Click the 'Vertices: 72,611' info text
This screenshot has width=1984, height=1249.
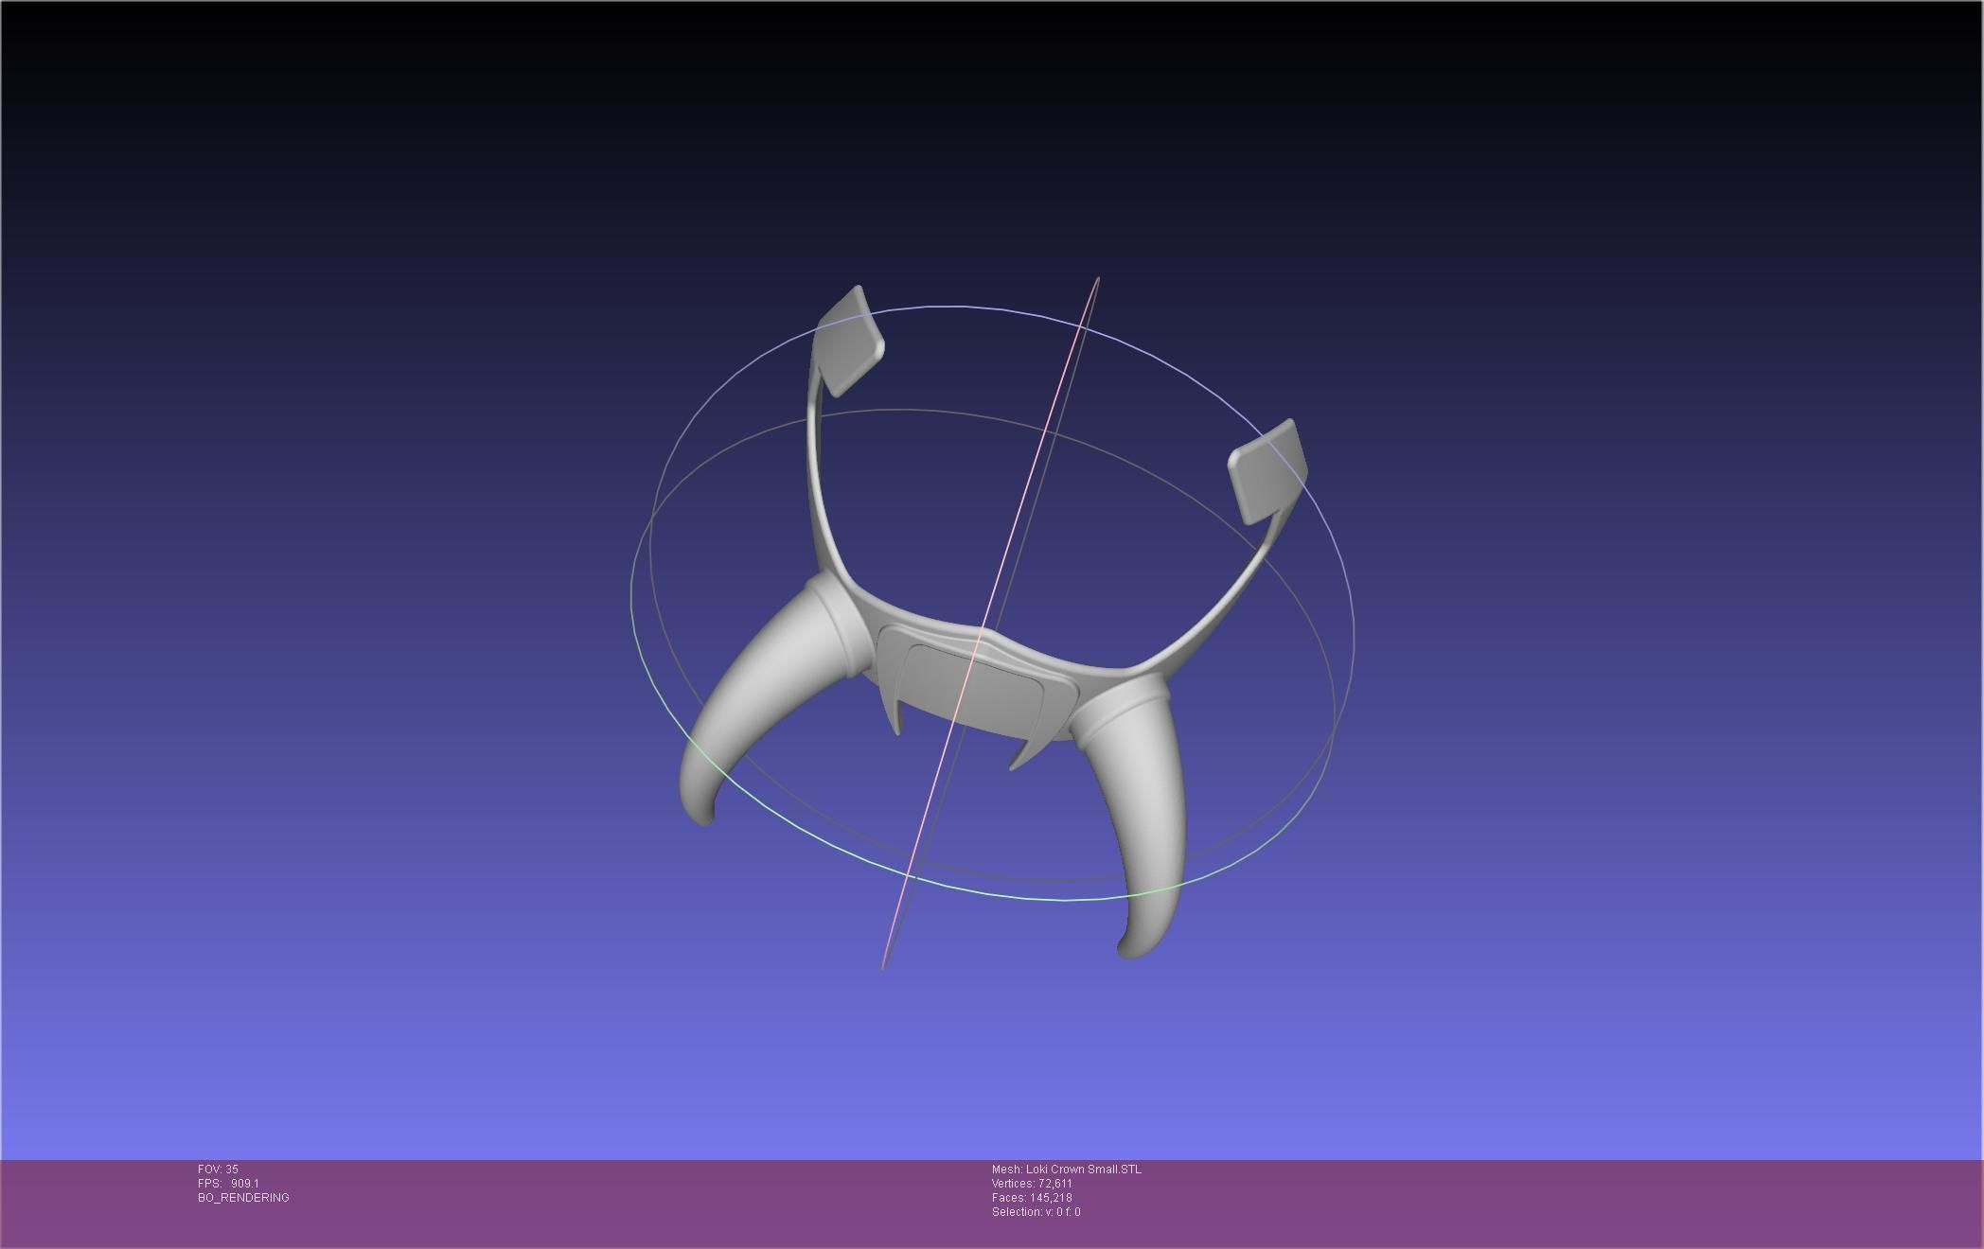1032,1184
